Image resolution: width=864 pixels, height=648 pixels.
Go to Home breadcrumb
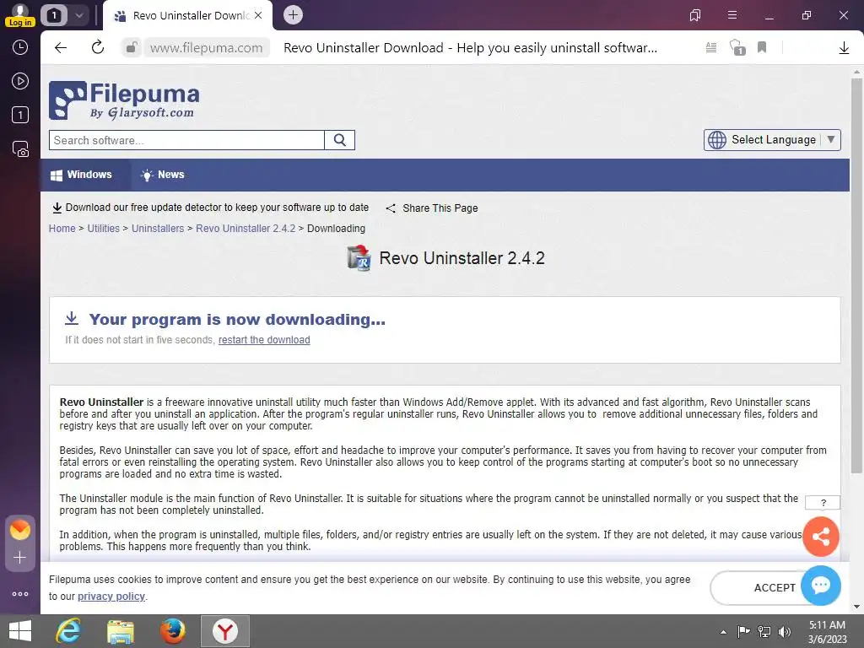coord(62,228)
